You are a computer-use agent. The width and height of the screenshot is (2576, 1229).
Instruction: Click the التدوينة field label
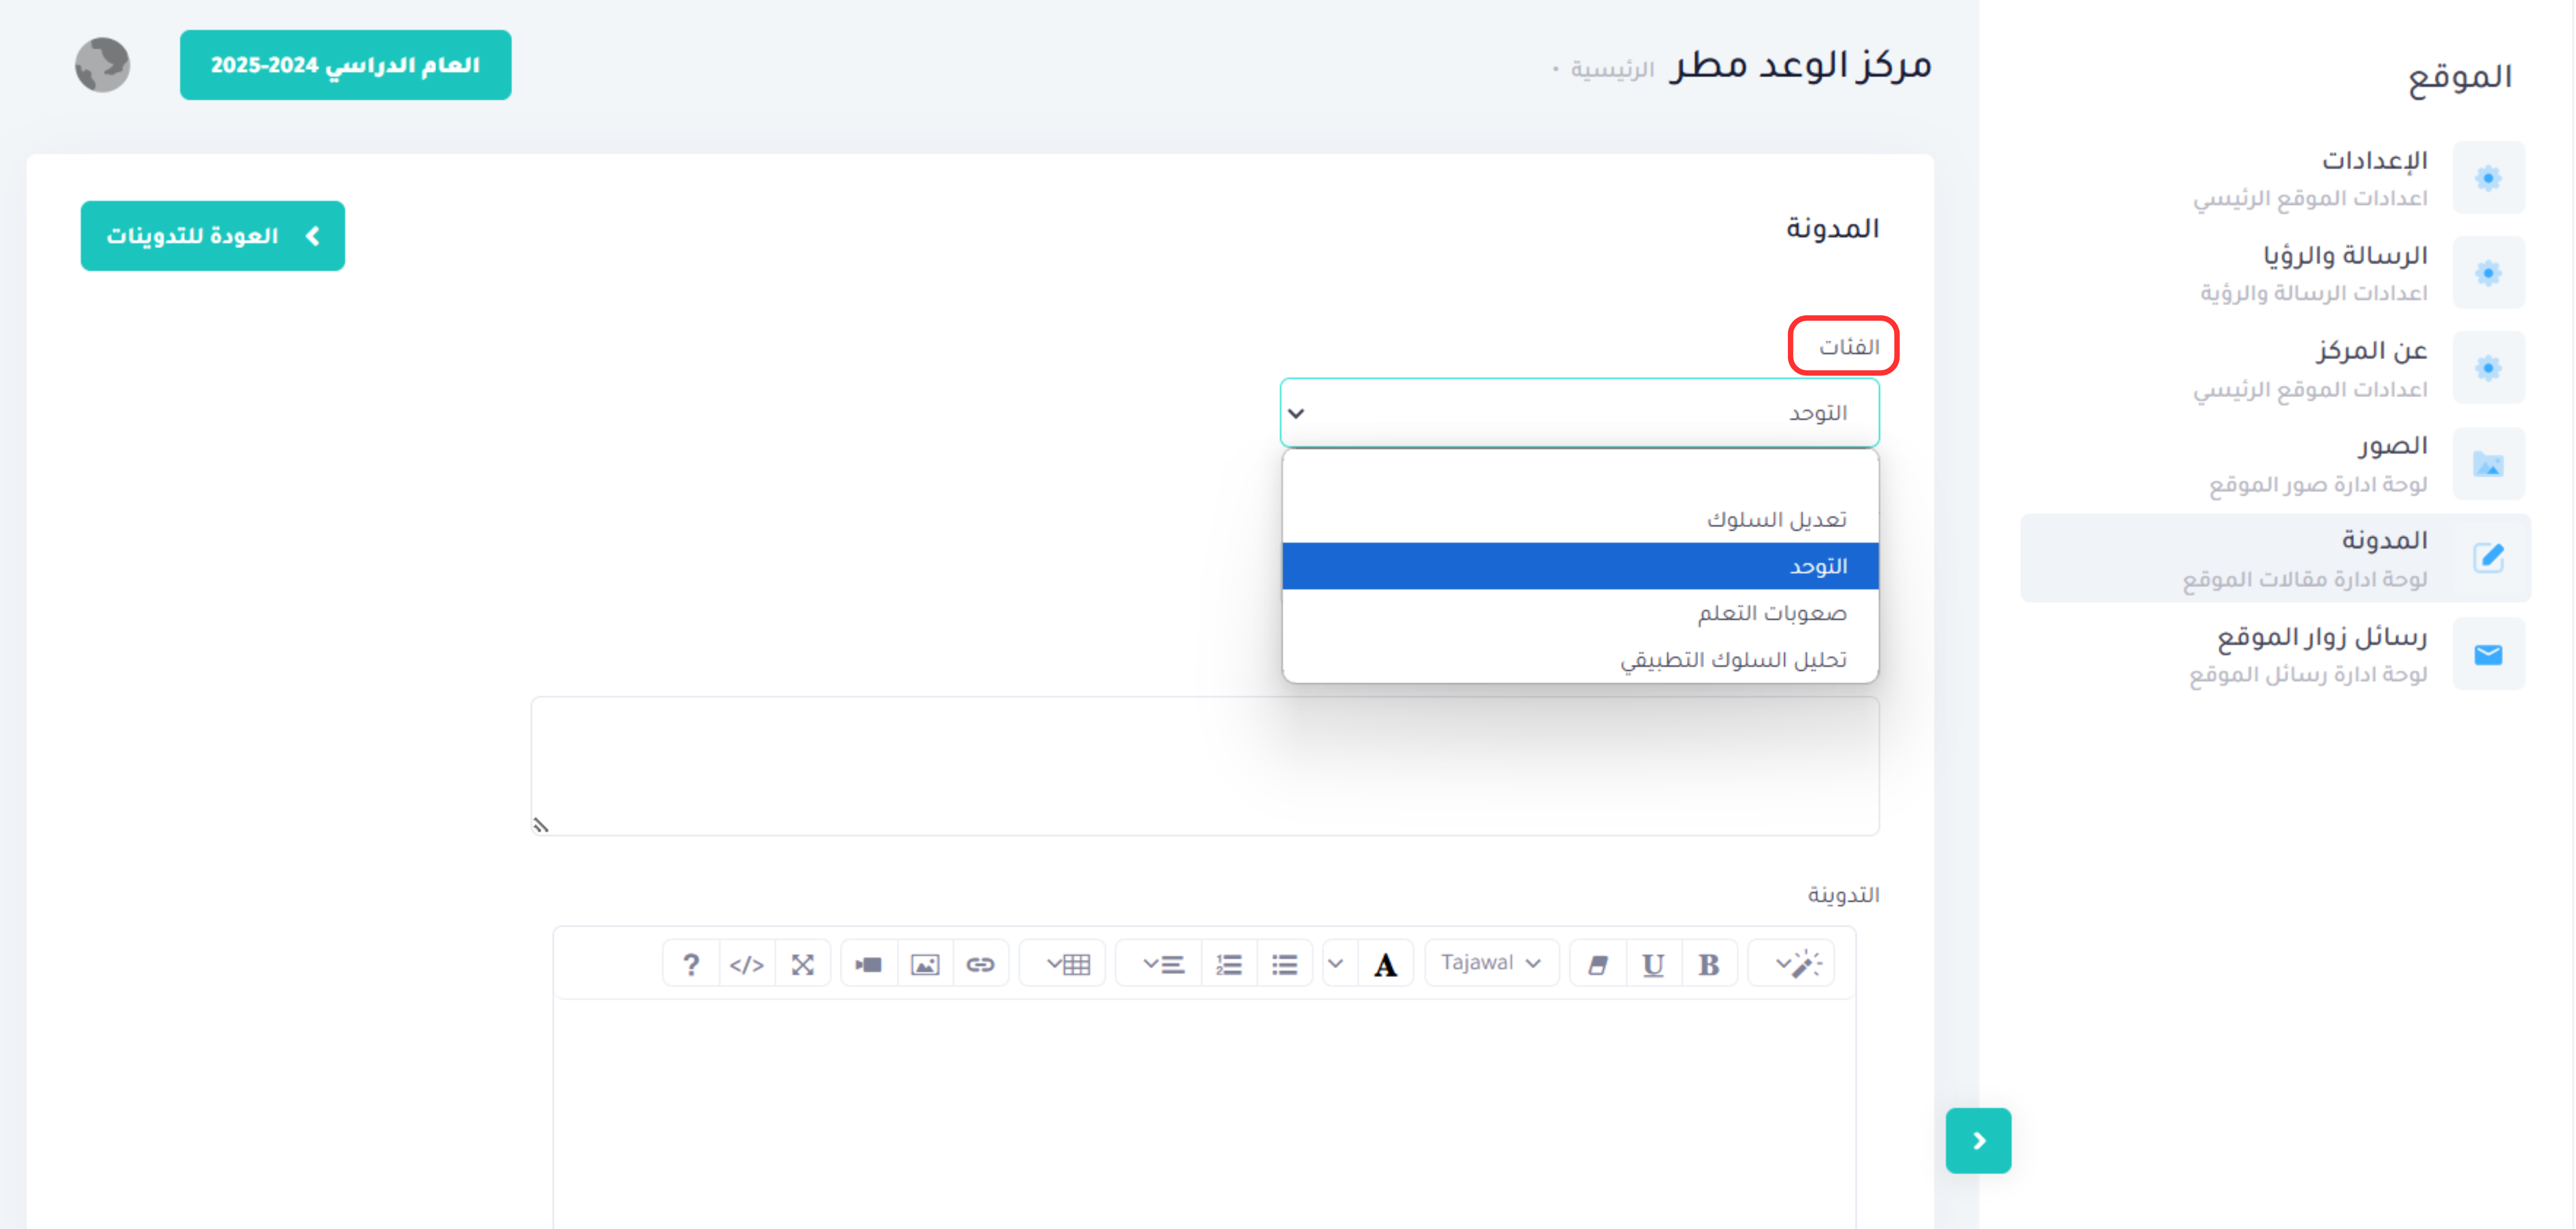pyautogui.click(x=1843, y=895)
